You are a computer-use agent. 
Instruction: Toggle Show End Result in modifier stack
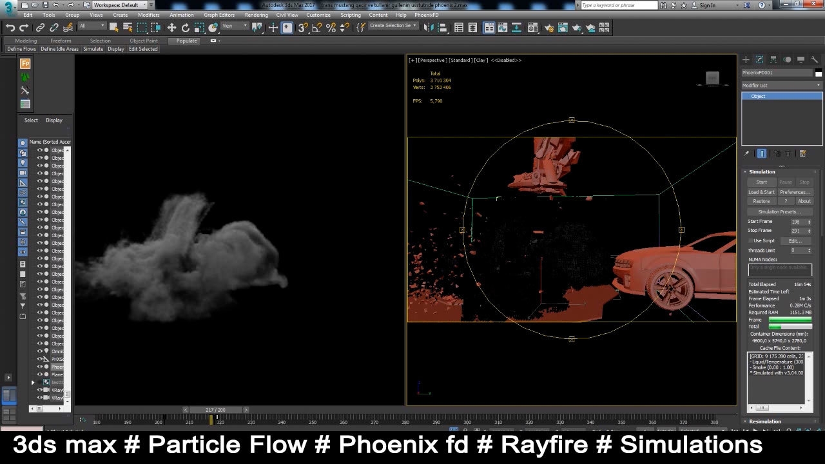pyautogui.click(x=762, y=153)
